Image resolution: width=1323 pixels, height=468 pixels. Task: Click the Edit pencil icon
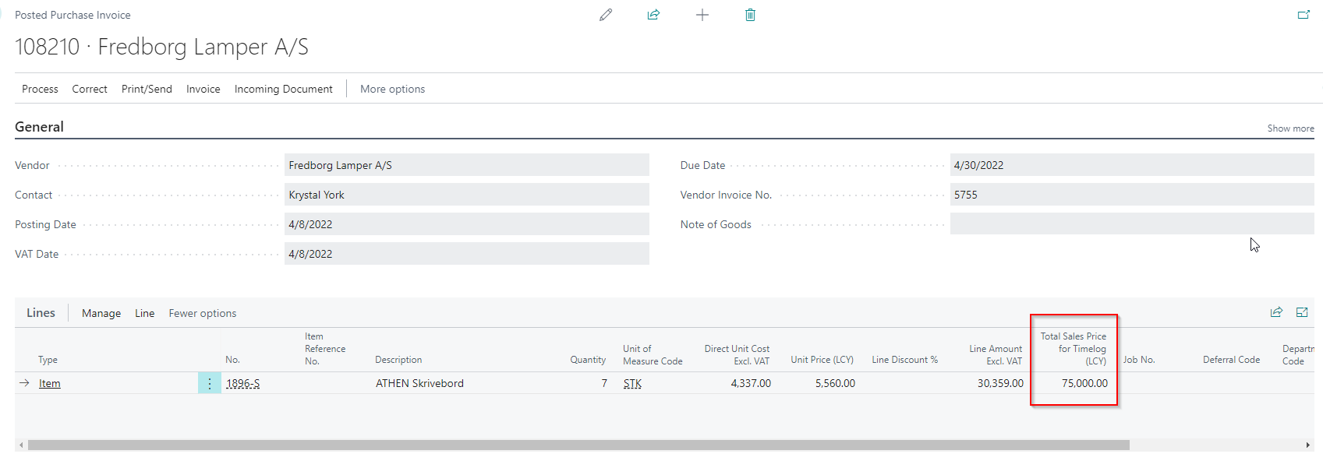click(606, 15)
